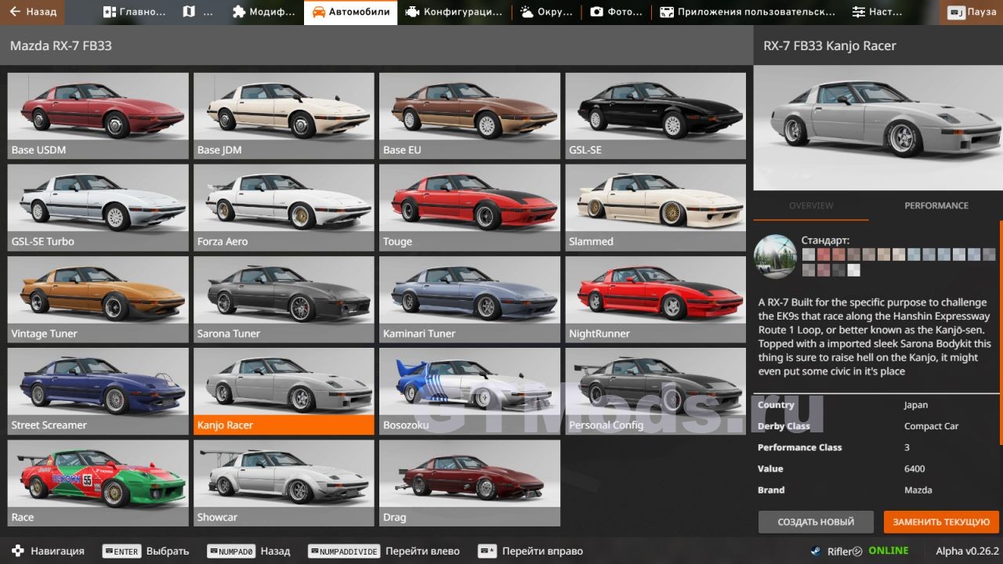Click the Performance Class value 3

point(907,447)
